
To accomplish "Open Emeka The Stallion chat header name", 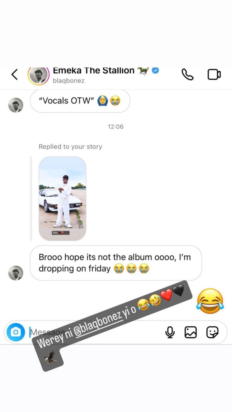I will (x=94, y=71).
